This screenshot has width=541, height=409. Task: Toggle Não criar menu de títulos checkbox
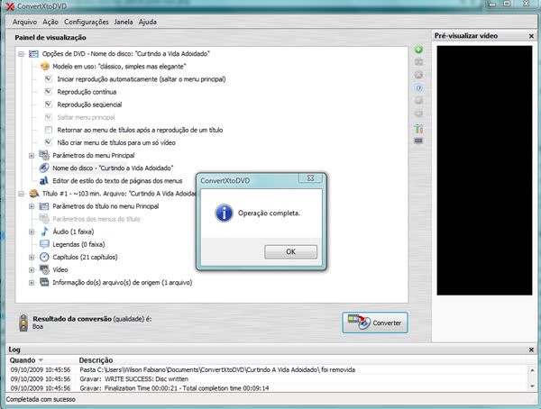click(x=49, y=142)
